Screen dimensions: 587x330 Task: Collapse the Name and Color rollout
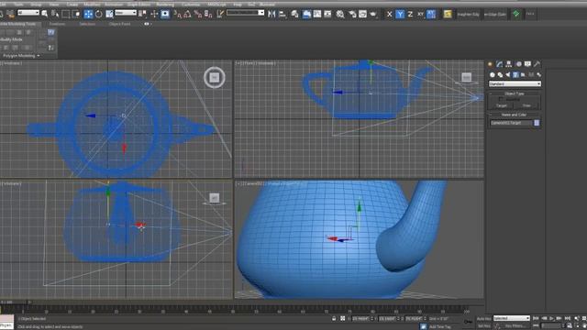[x=515, y=115]
